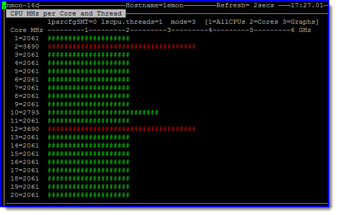Click the '2=Cores' option text

point(264,22)
